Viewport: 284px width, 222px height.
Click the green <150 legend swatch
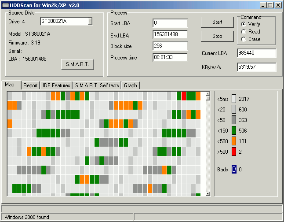(x=234, y=130)
